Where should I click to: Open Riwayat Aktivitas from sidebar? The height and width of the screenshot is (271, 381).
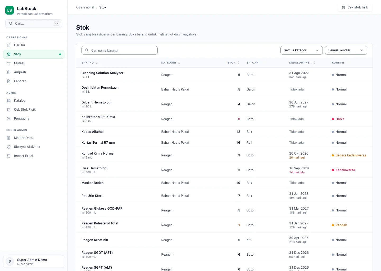(x=34, y=147)
